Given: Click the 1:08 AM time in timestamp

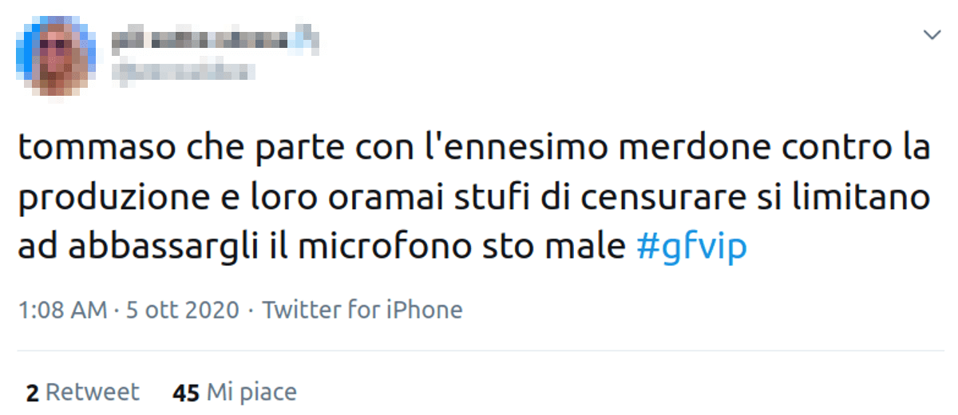Looking at the screenshot, I should (62, 309).
